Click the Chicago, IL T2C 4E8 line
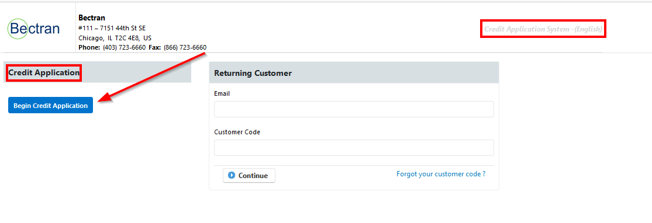The image size is (652, 223). click(x=115, y=38)
